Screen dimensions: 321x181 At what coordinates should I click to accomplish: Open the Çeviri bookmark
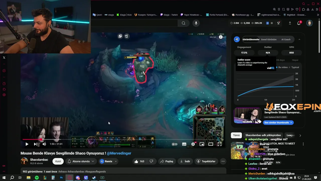97,15
